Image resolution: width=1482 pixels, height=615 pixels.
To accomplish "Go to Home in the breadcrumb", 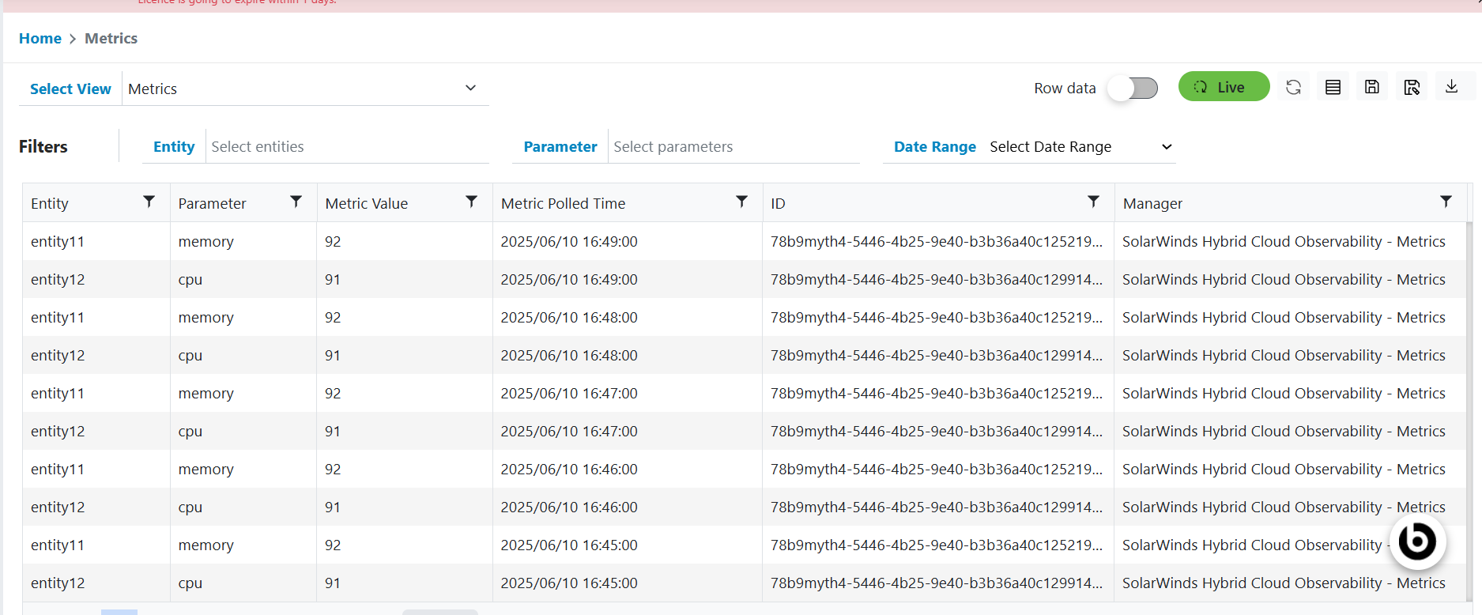I will point(40,39).
